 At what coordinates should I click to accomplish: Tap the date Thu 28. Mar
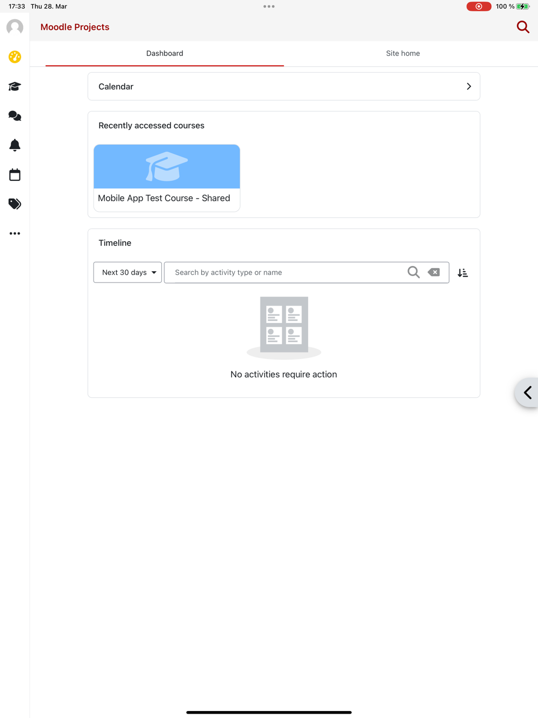[x=49, y=6]
